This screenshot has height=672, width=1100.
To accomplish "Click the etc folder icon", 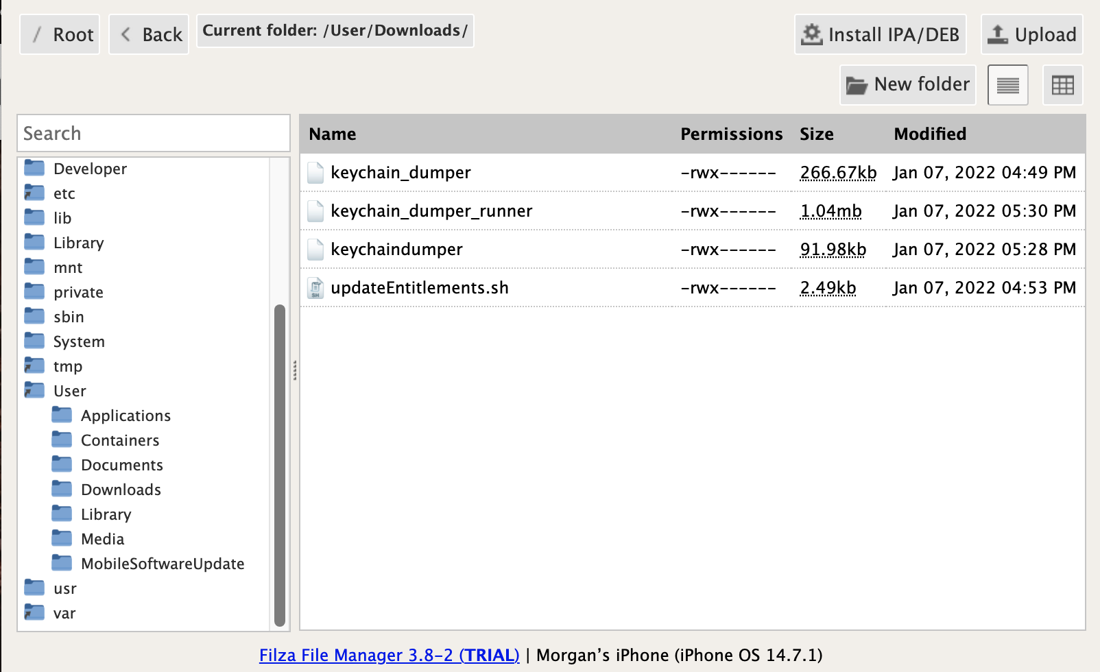I will (34, 193).
